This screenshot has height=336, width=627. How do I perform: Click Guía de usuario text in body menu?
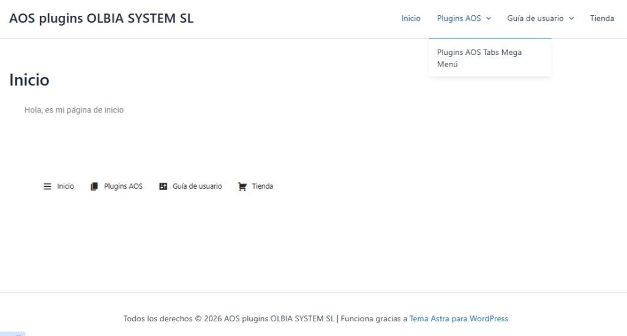click(x=197, y=186)
